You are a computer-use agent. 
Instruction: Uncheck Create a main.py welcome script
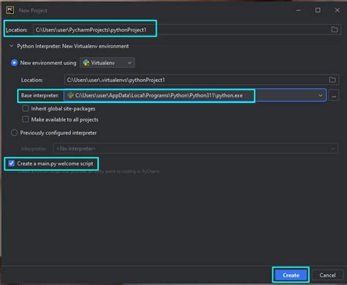pyautogui.click(x=12, y=163)
